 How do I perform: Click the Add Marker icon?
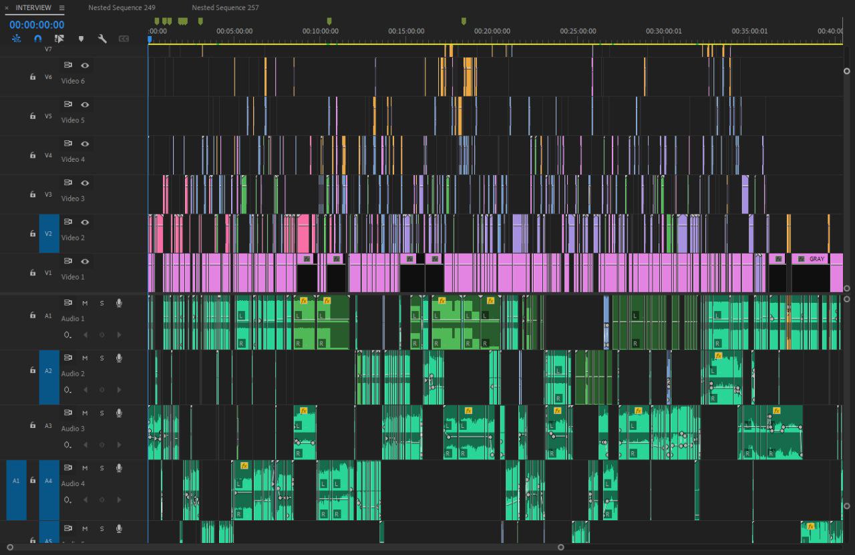(x=81, y=39)
